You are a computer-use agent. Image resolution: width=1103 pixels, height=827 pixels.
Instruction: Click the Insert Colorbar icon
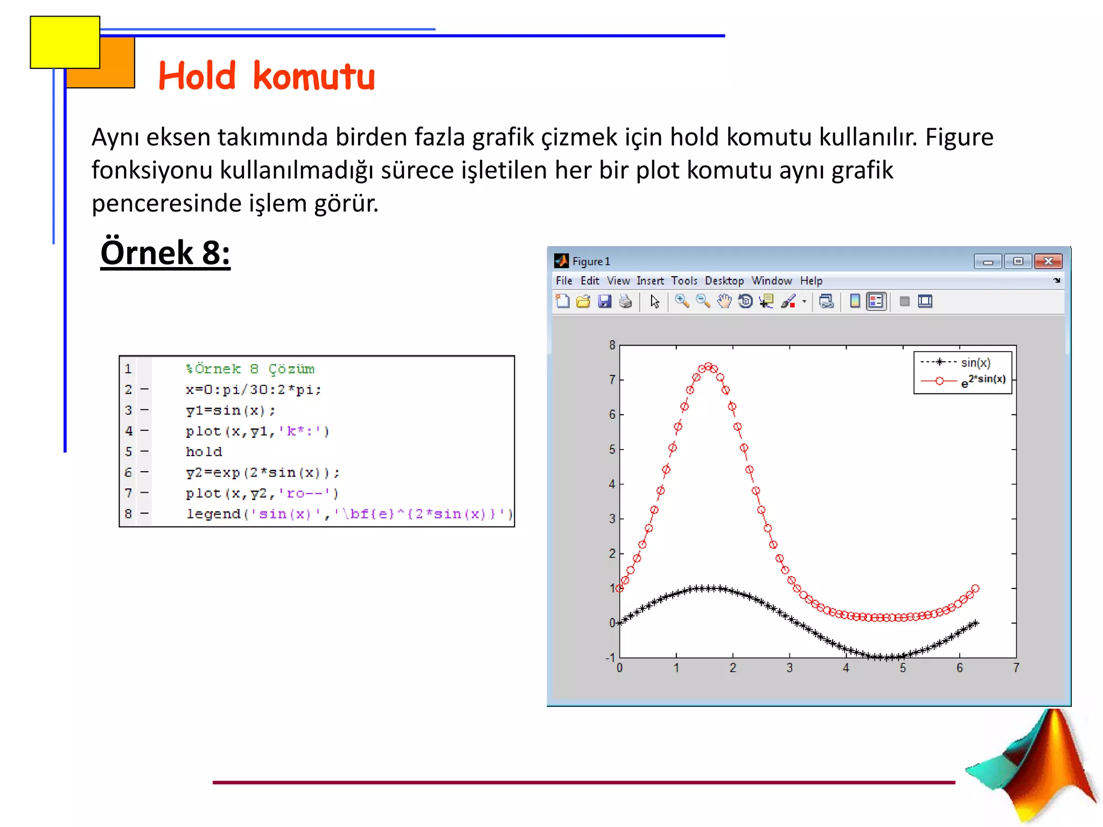click(855, 302)
